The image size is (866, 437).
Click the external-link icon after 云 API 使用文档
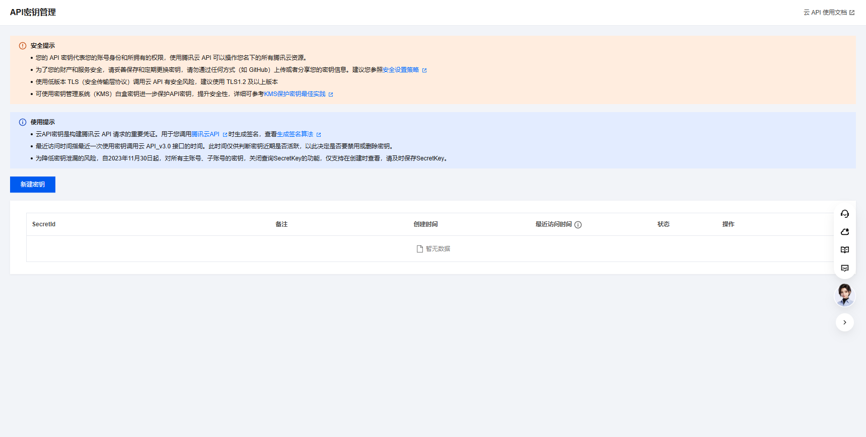[852, 13]
